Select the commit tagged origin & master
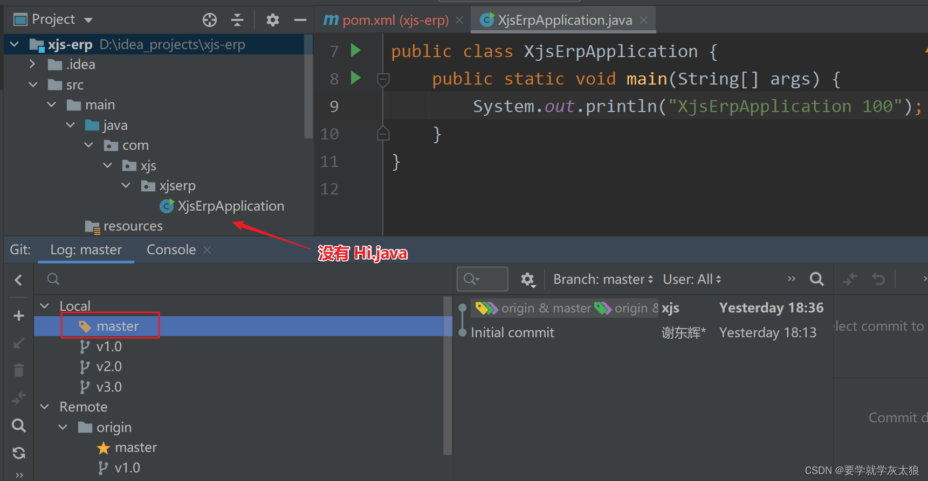This screenshot has height=481, width=928. (x=643, y=308)
